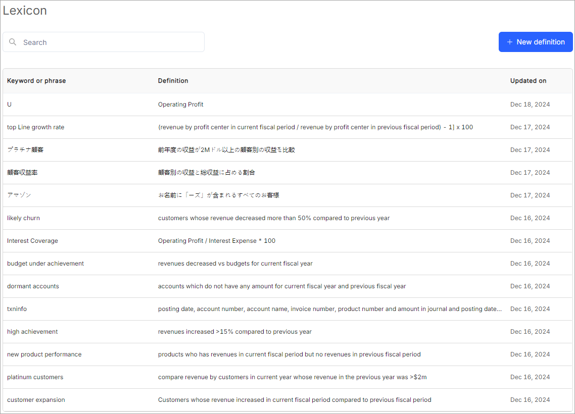Open 'new product performance' entry
Viewport: 575px width, 414px height.
pyautogui.click(x=44, y=354)
